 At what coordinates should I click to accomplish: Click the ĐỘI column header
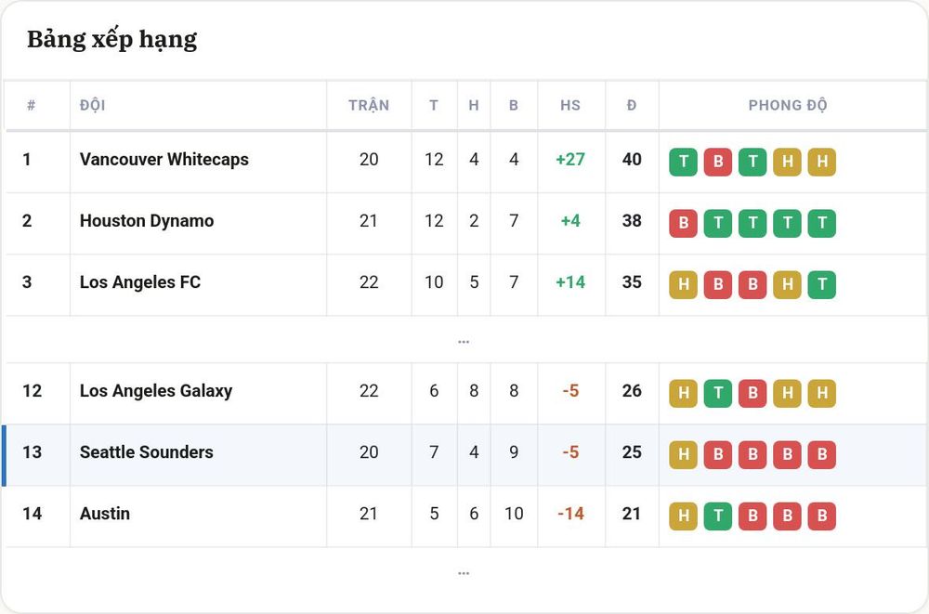(x=92, y=106)
